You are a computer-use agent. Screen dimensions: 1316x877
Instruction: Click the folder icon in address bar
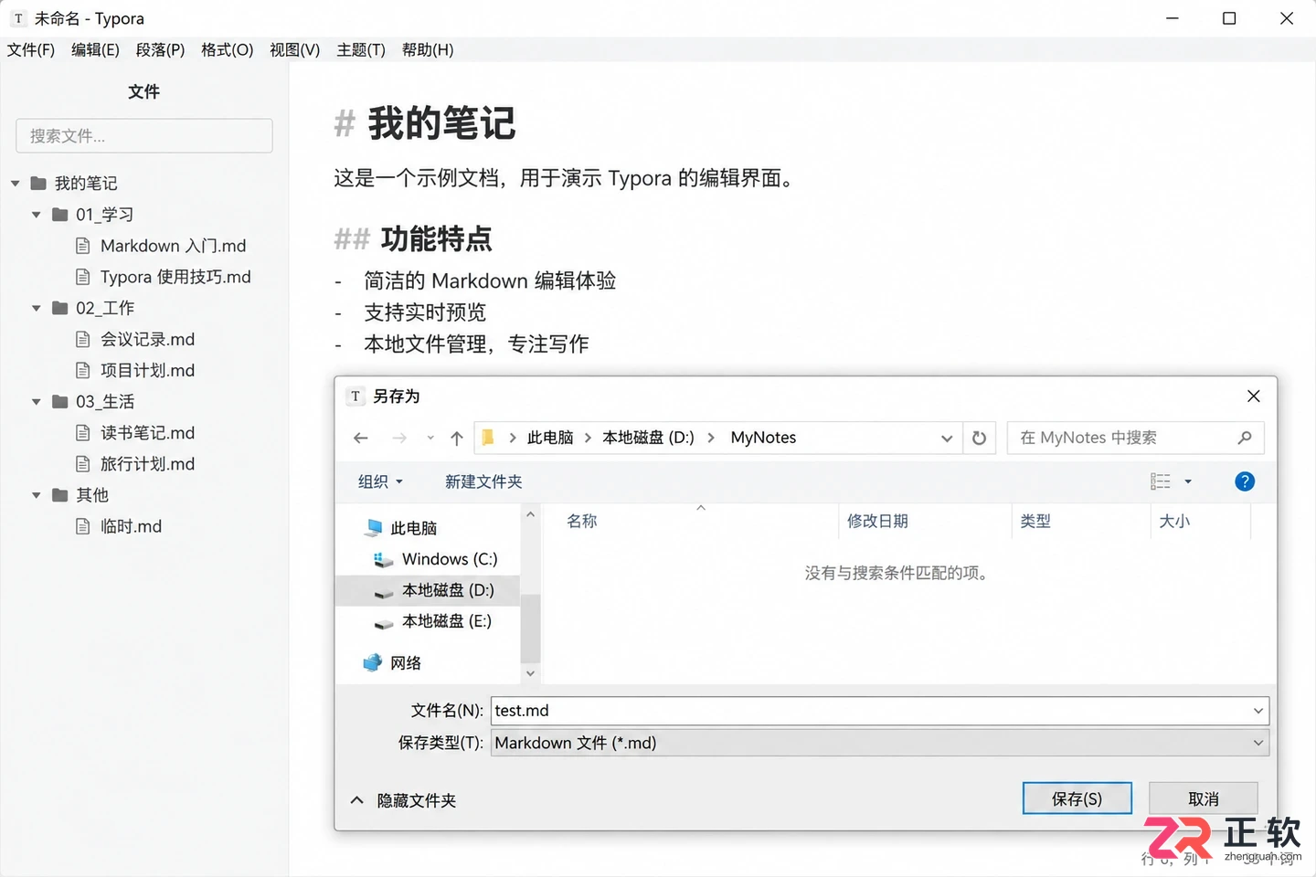(x=488, y=438)
